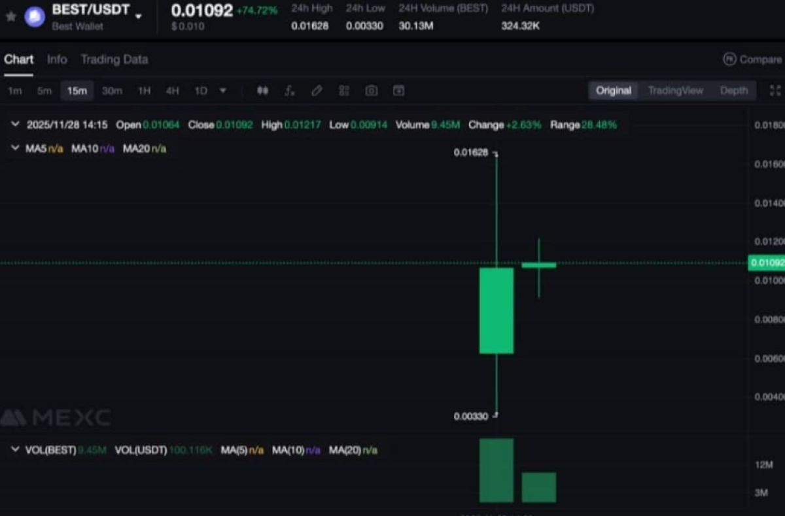This screenshot has width=785, height=516.
Task: Open the chart layout grid icon
Action: pyautogui.click(x=344, y=91)
